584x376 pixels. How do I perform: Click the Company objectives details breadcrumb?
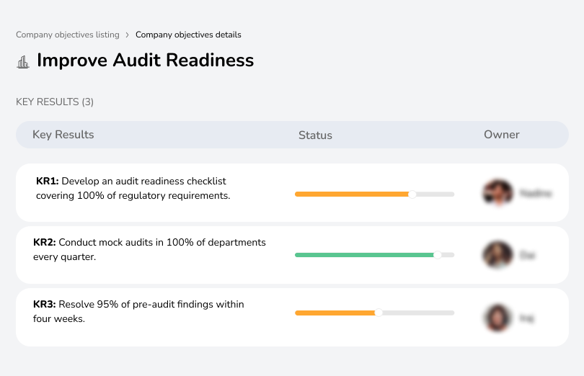(188, 35)
